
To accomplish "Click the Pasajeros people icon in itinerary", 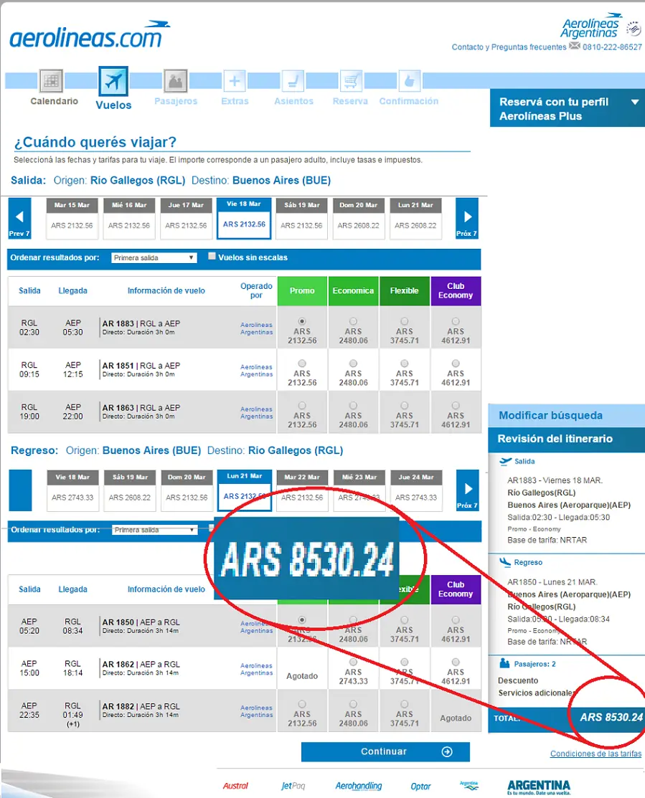I will 504,663.
